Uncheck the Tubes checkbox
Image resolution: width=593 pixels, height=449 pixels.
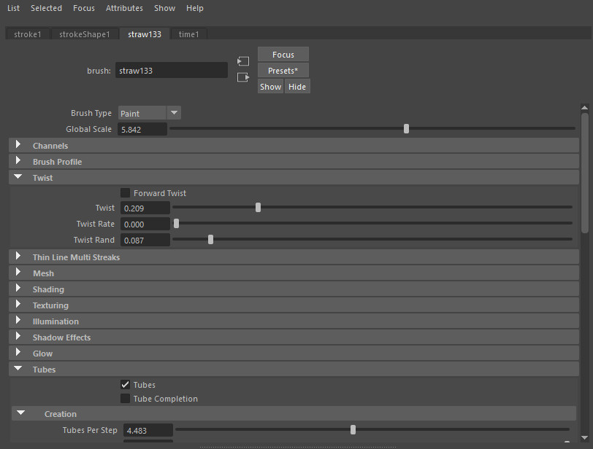[x=125, y=384]
